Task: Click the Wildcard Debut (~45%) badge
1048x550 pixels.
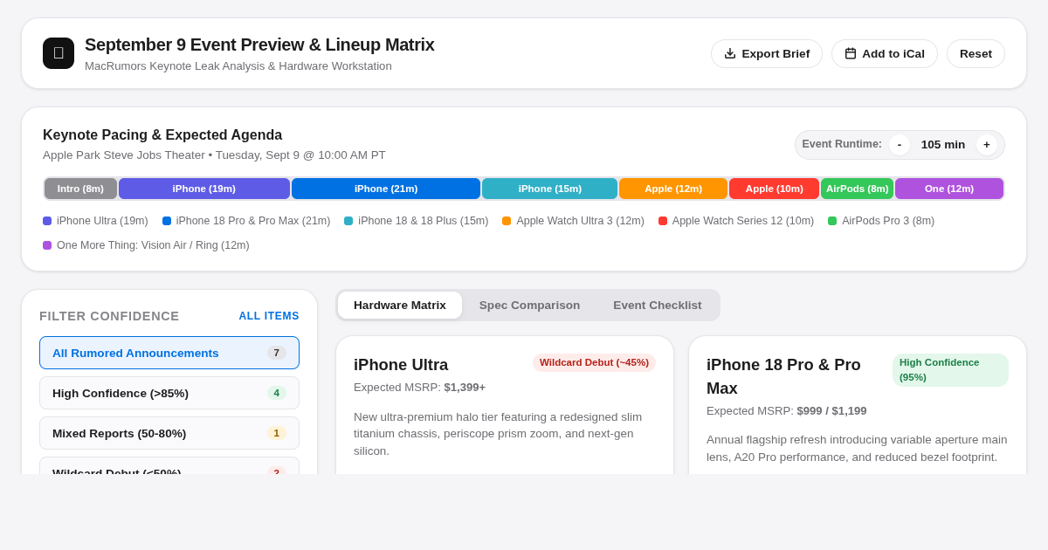Action: 594,362
